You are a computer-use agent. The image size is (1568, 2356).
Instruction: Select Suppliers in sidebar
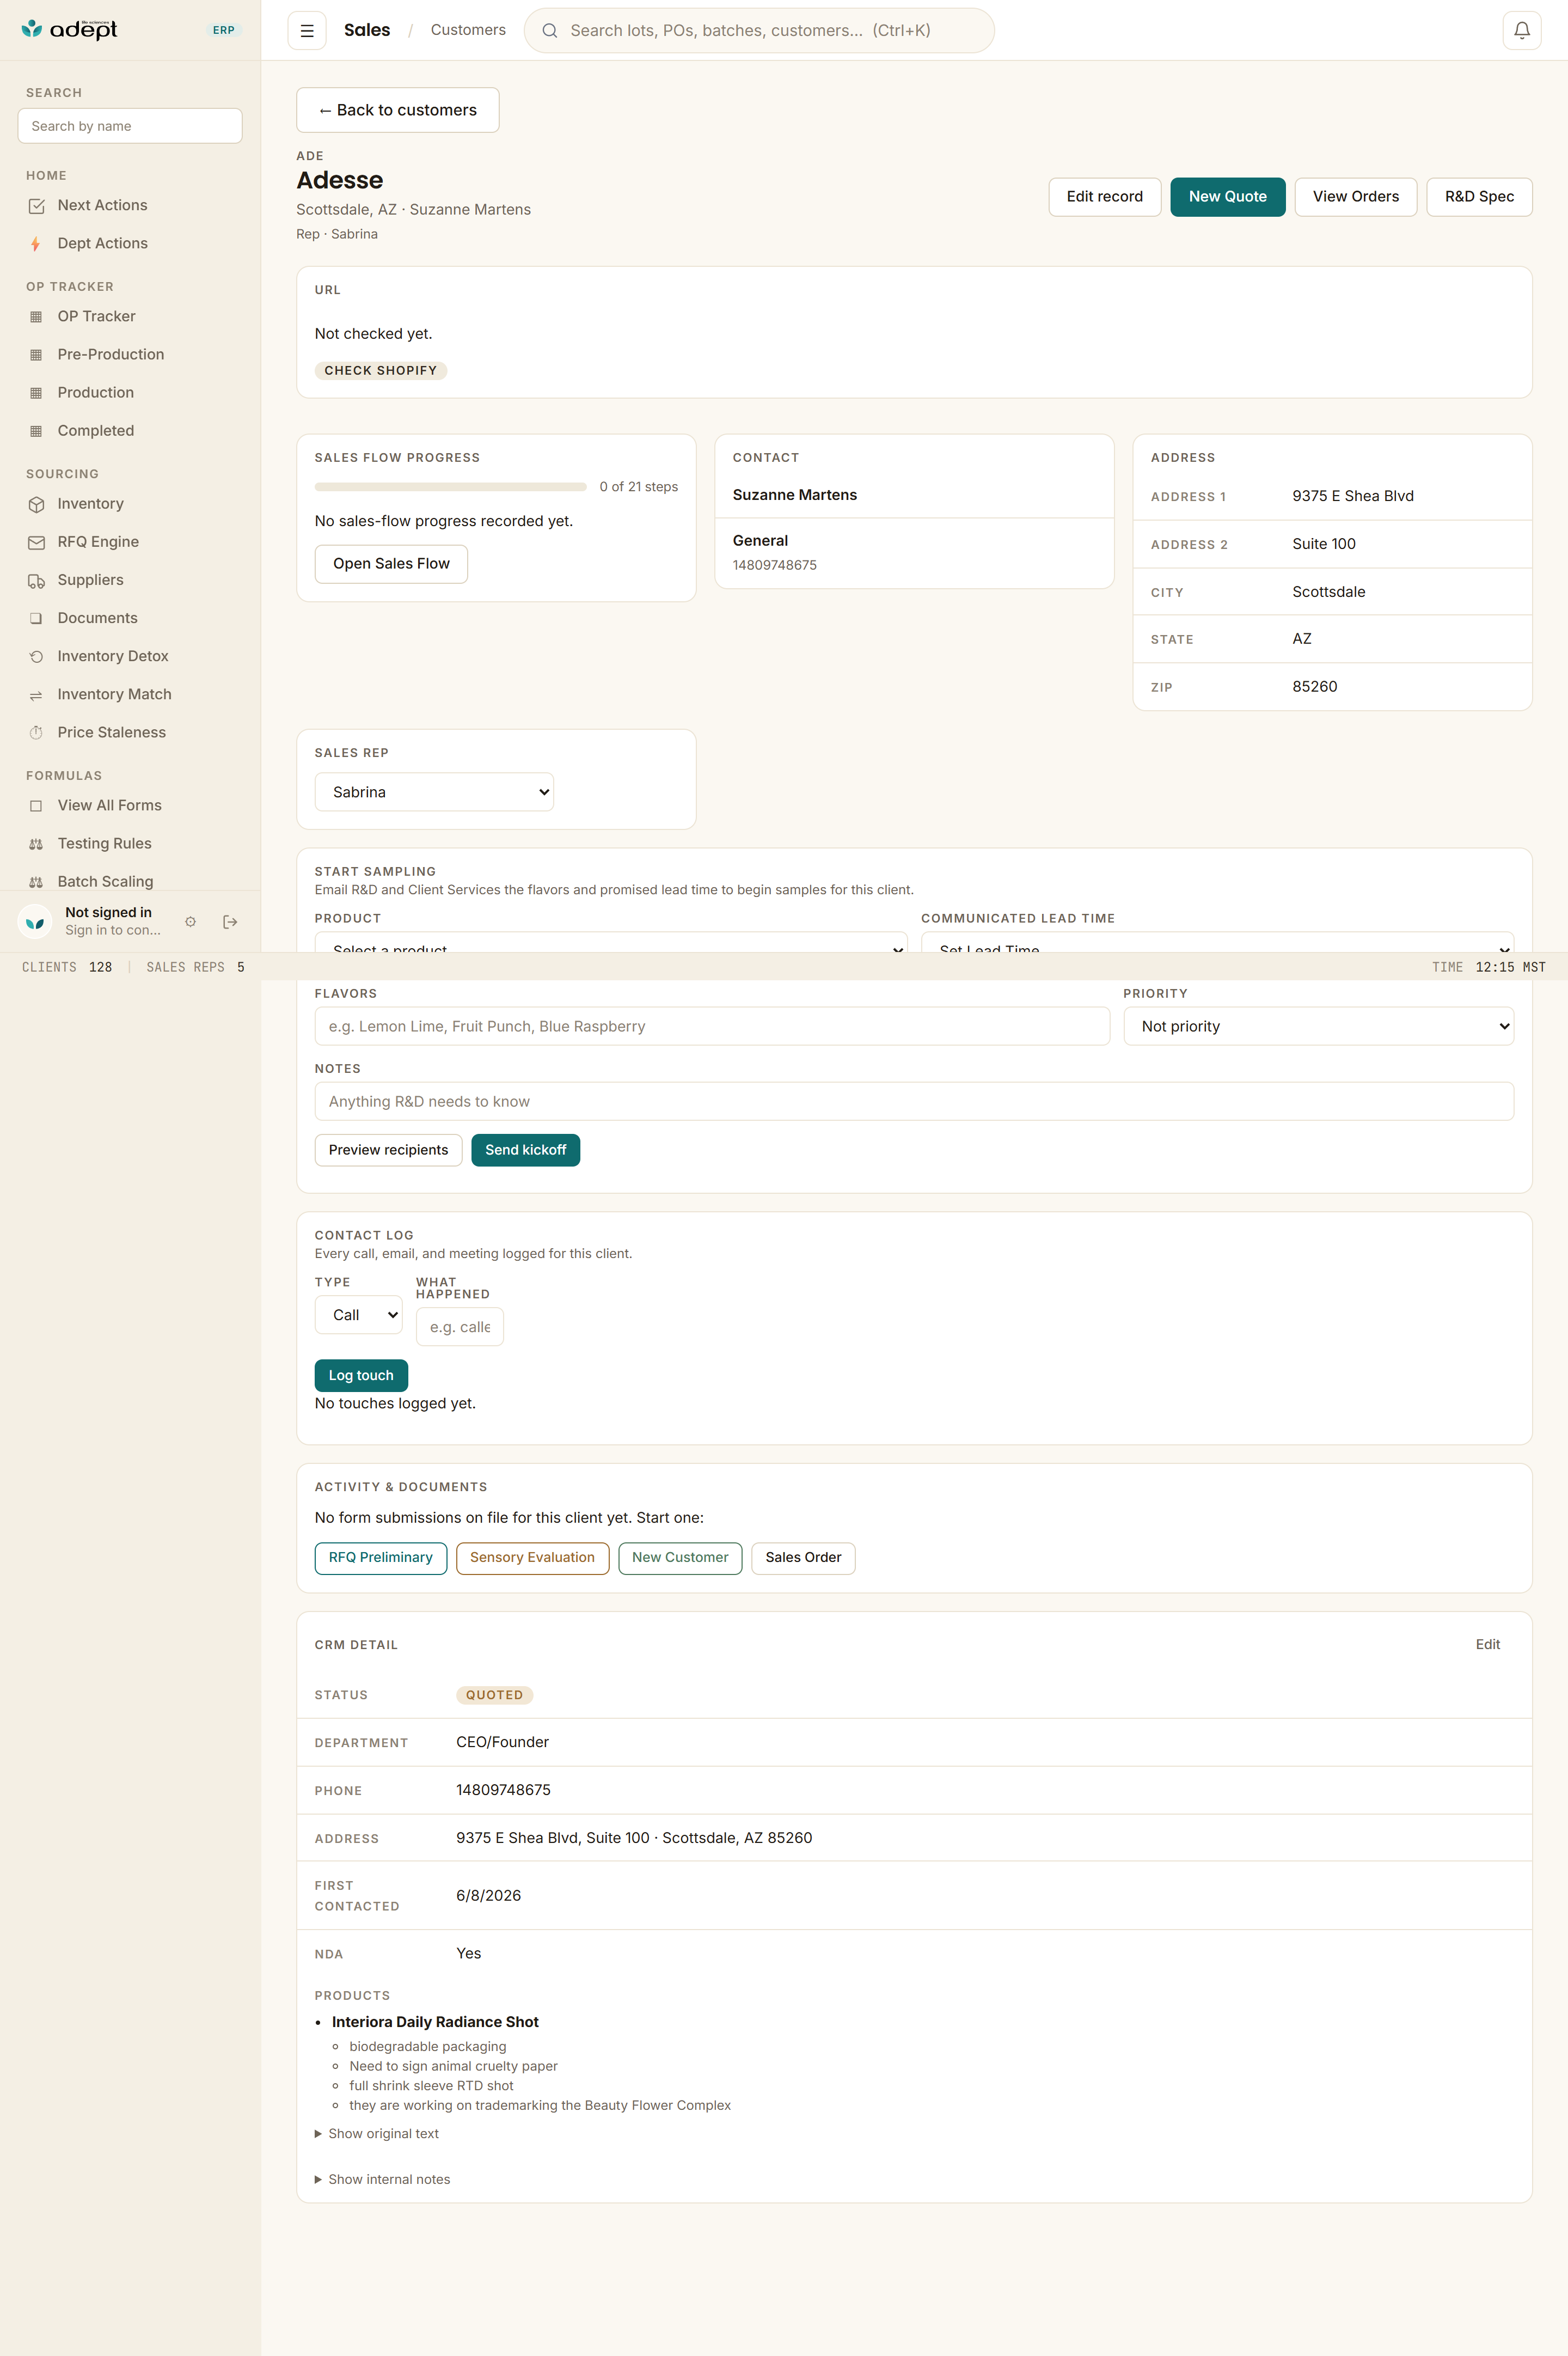130,581
